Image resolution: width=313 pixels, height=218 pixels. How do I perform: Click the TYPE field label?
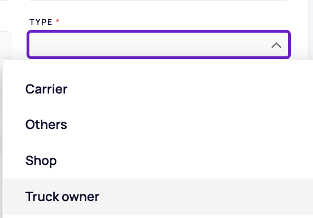(x=41, y=22)
